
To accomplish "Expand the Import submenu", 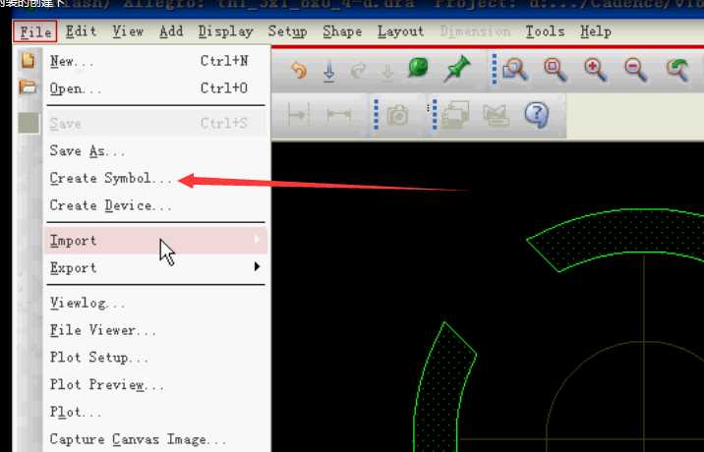I will point(155,241).
